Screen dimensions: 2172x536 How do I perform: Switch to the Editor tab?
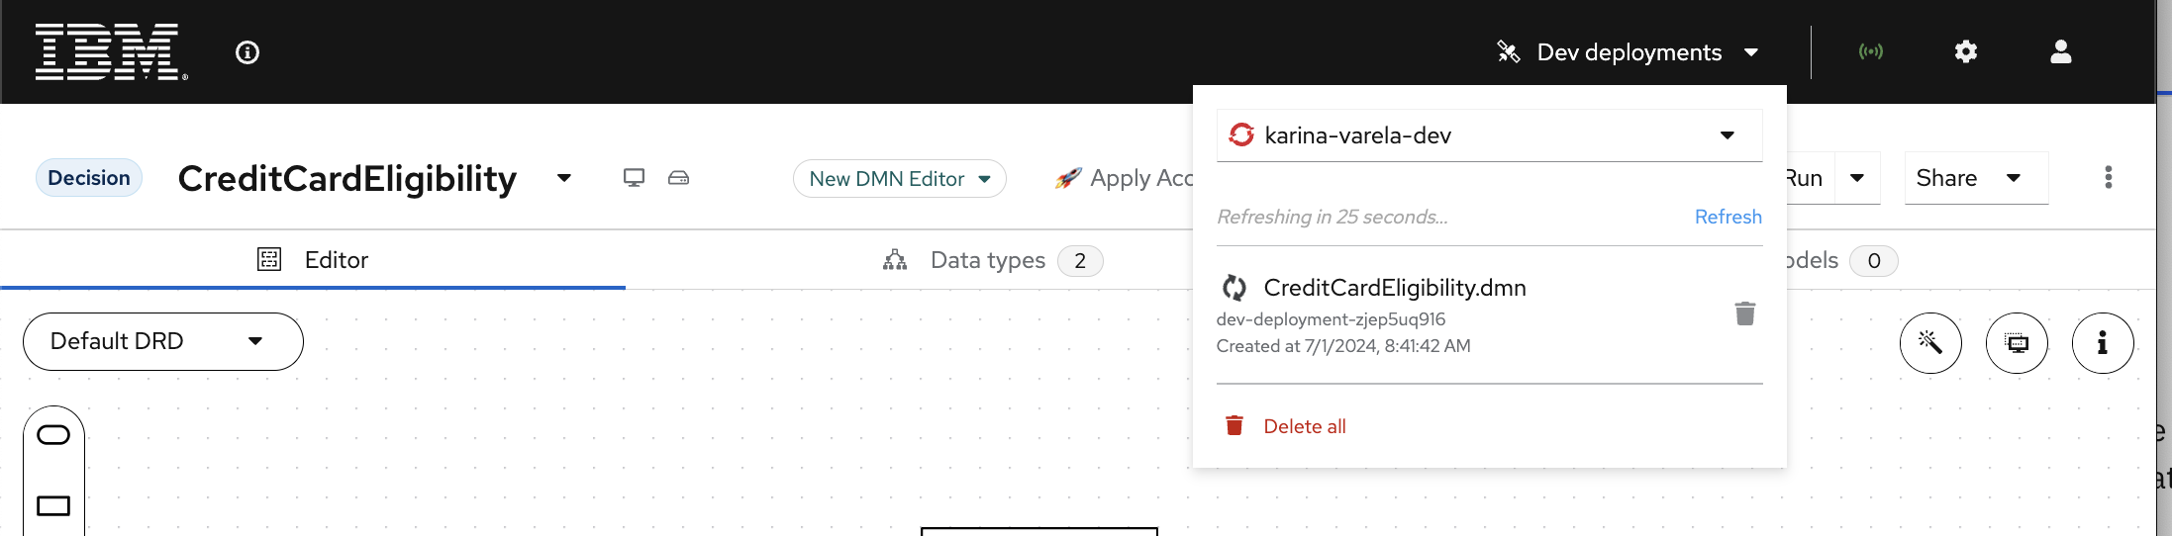point(313,260)
